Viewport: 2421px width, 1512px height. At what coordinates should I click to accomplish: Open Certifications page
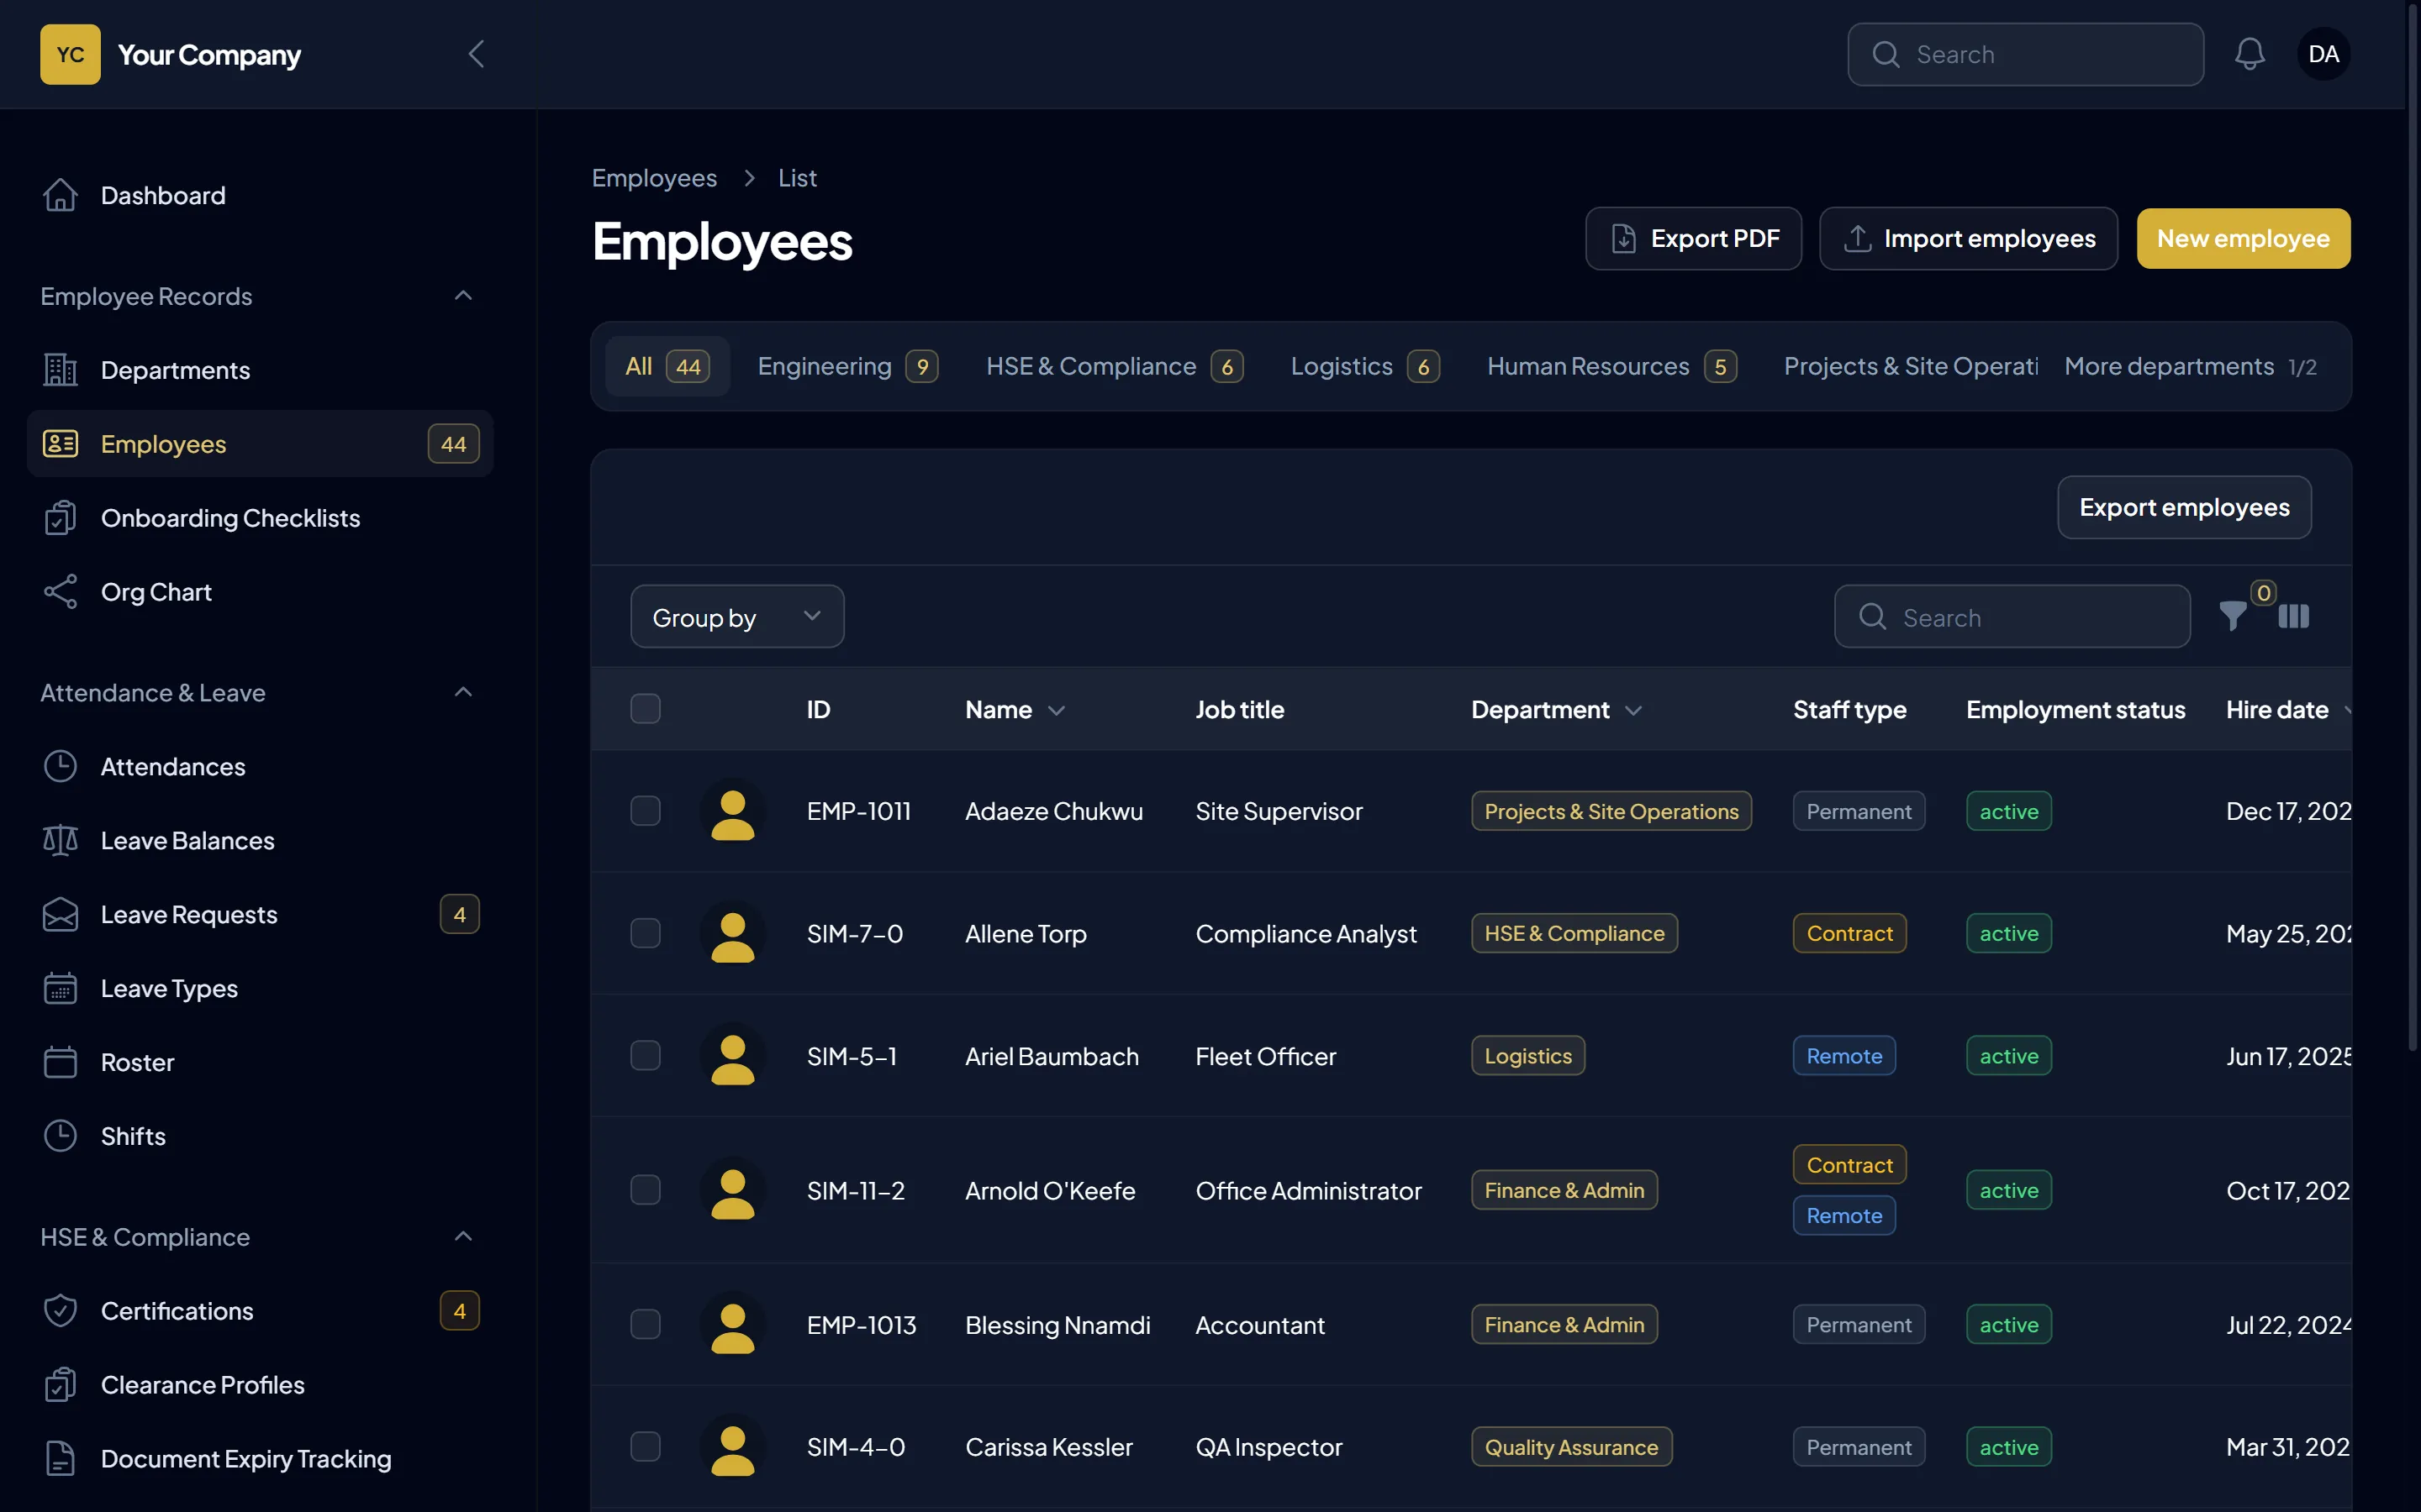pyautogui.click(x=260, y=1310)
